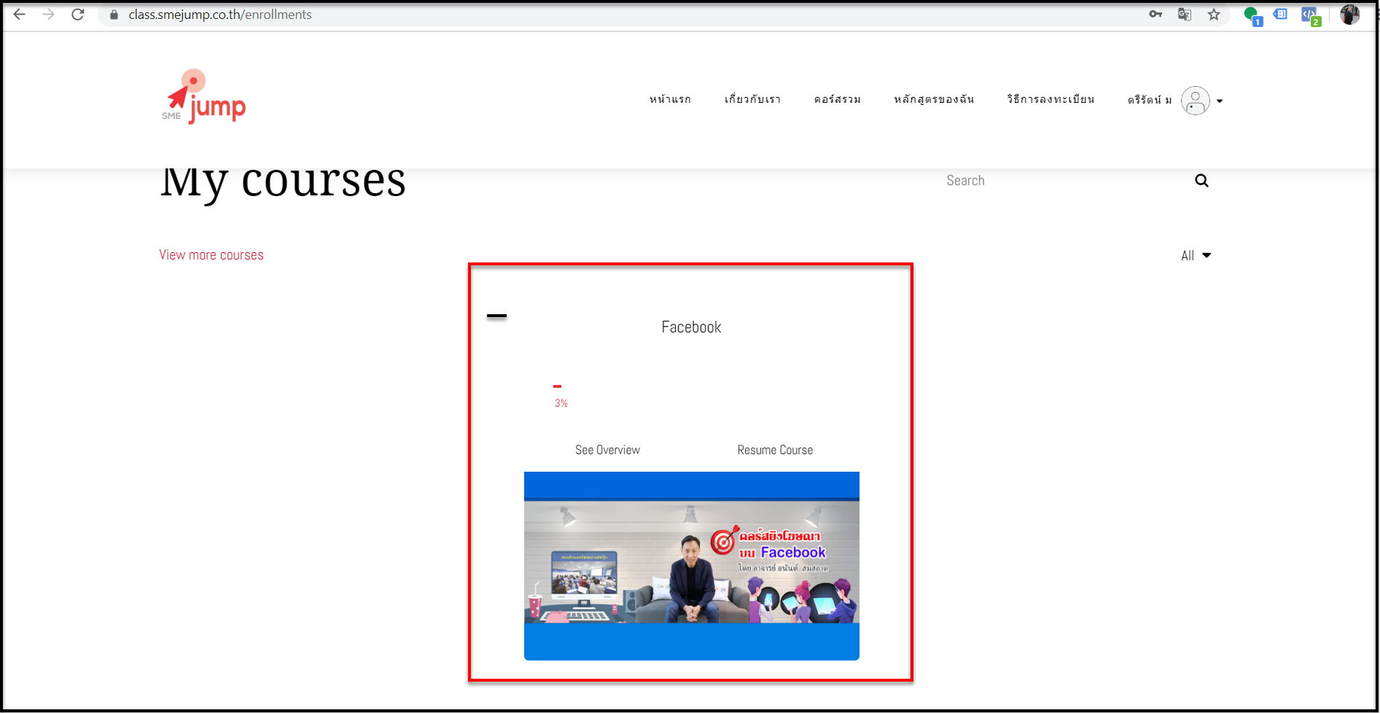Open the code extension with badge 2
1380x713 pixels.
click(x=1310, y=15)
